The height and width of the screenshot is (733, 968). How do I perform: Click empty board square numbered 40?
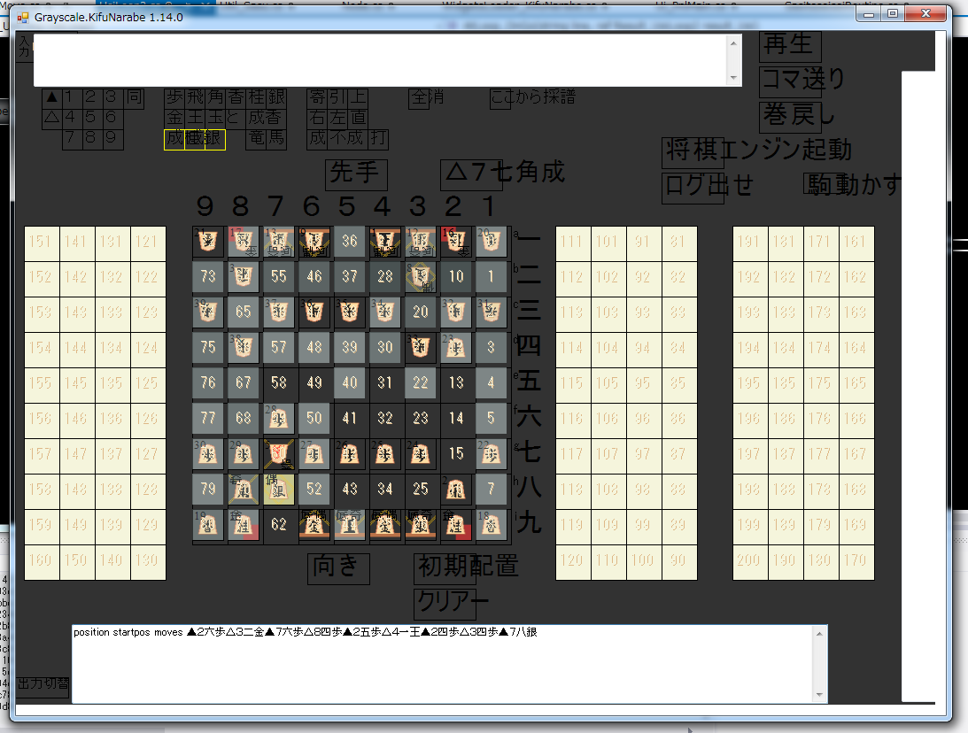click(350, 383)
